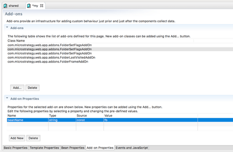
Task: Select the beanName property cell
Action: pyautogui.click(x=28, y=120)
